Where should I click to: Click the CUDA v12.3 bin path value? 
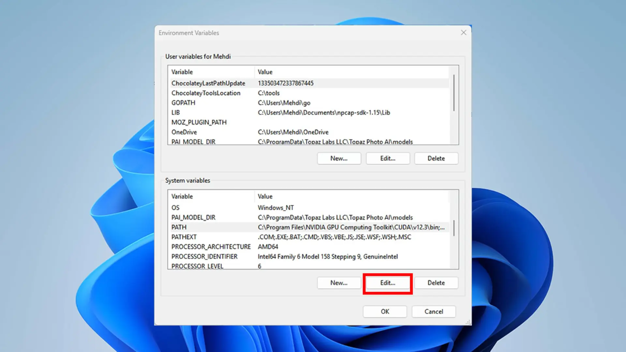[x=351, y=227]
